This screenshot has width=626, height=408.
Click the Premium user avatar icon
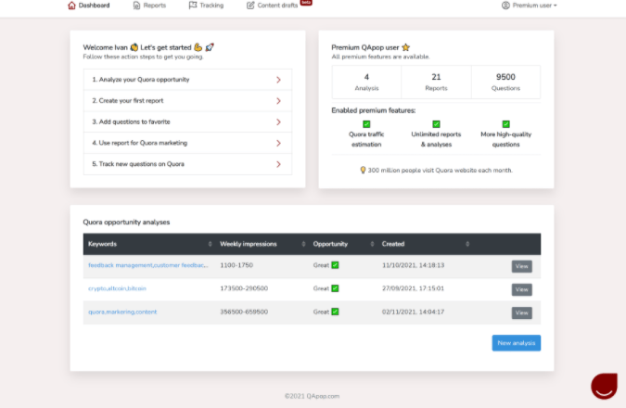click(505, 6)
